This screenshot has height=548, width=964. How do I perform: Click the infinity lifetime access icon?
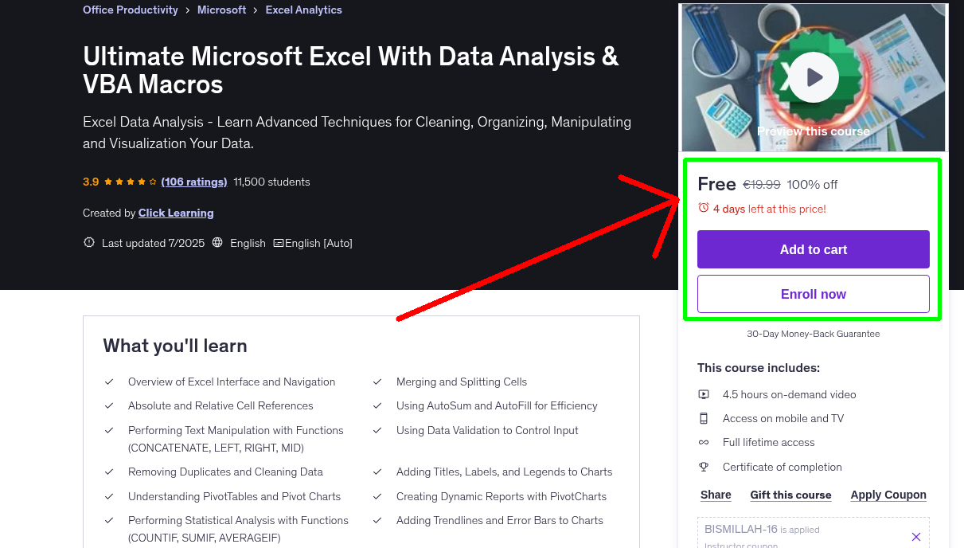[x=704, y=442]
